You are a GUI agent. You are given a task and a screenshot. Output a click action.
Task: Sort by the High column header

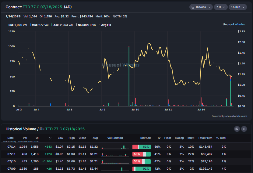(x=72, y=138)
